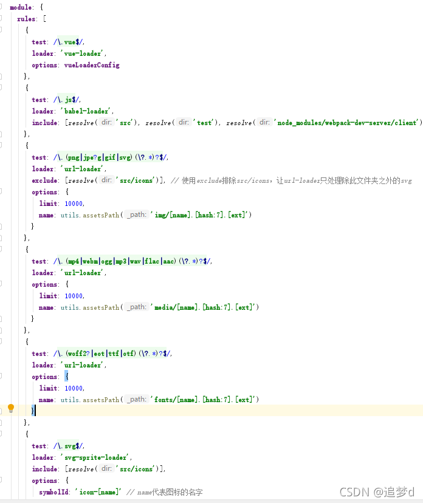
Task: Click the vueLoaderConfig identifier
Action: pos(92,65)
